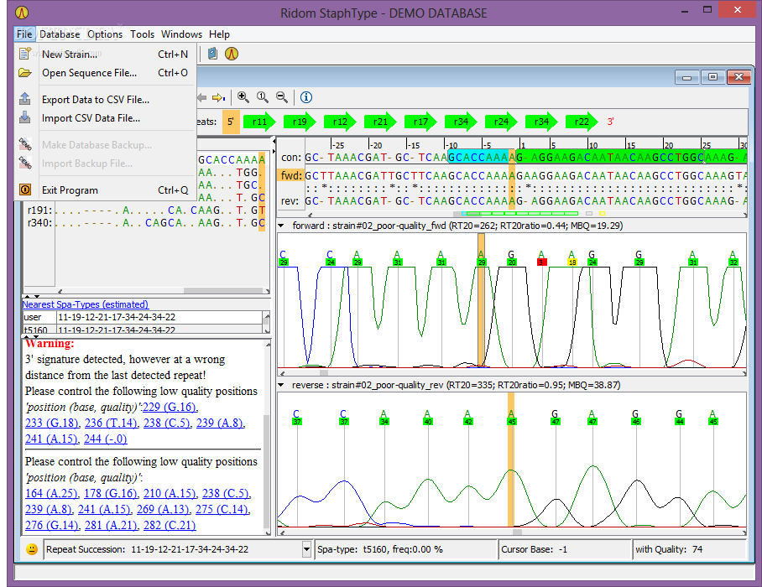Select the r11 repeat arrow
The image size is (762, 587).
259,122
